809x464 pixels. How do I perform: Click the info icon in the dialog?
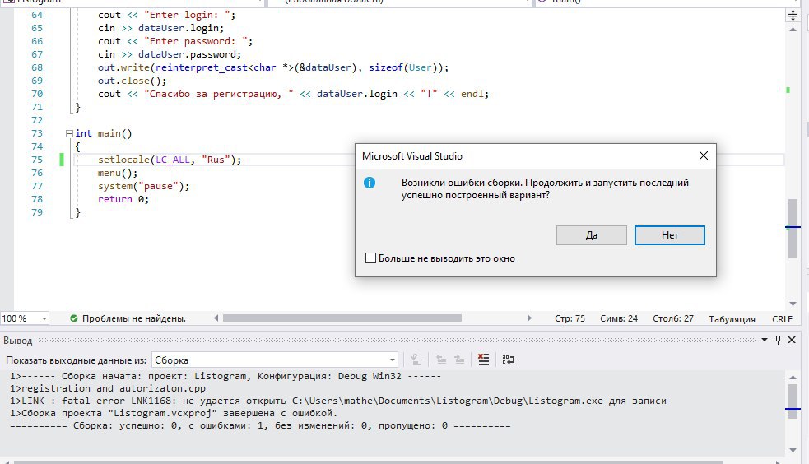click(370, 183)
